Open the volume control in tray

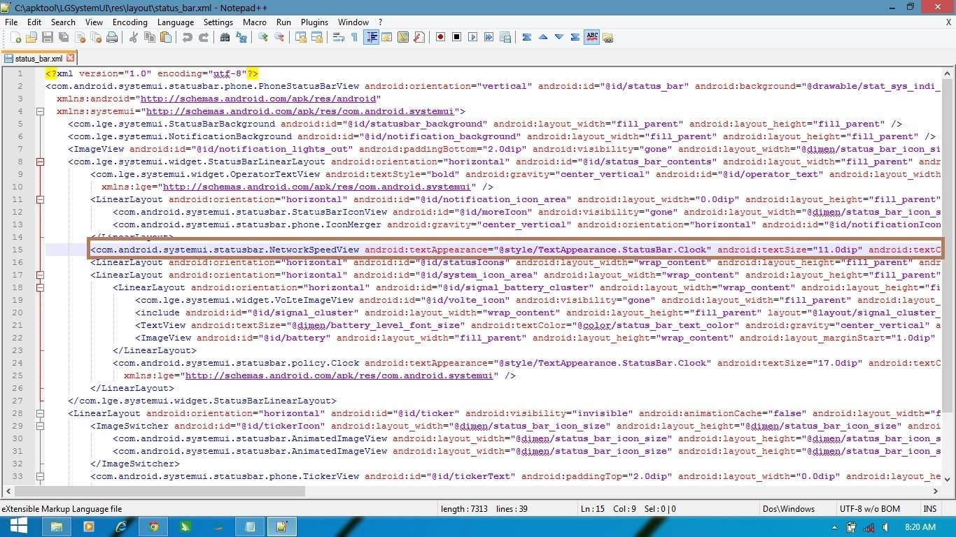pos(885,527)
